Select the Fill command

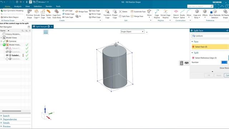point(78,16)
